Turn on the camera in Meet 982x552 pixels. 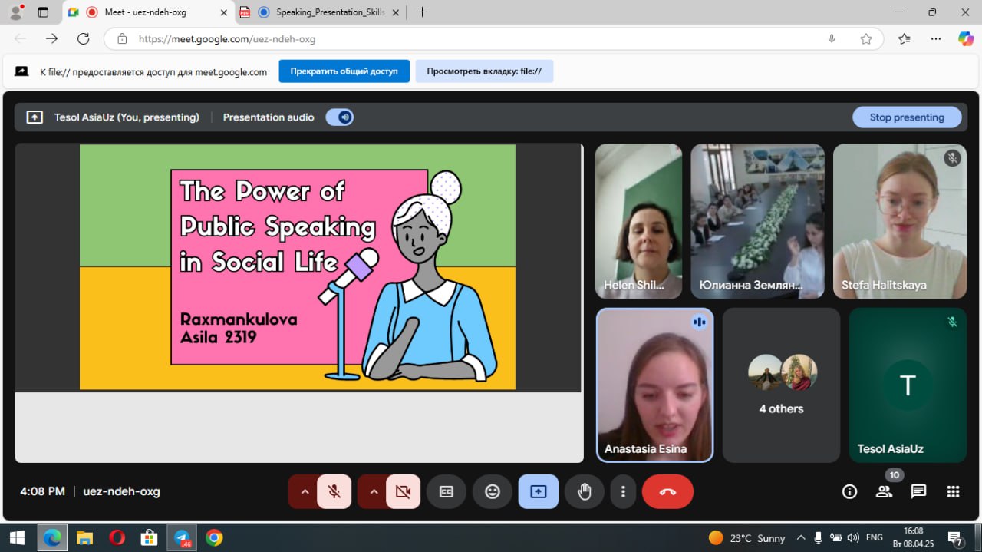tap(404, 491)
